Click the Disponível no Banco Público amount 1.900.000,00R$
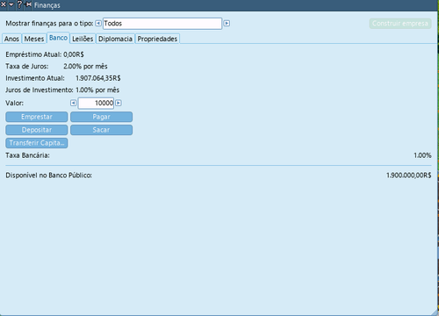 [x=408, y=176]
